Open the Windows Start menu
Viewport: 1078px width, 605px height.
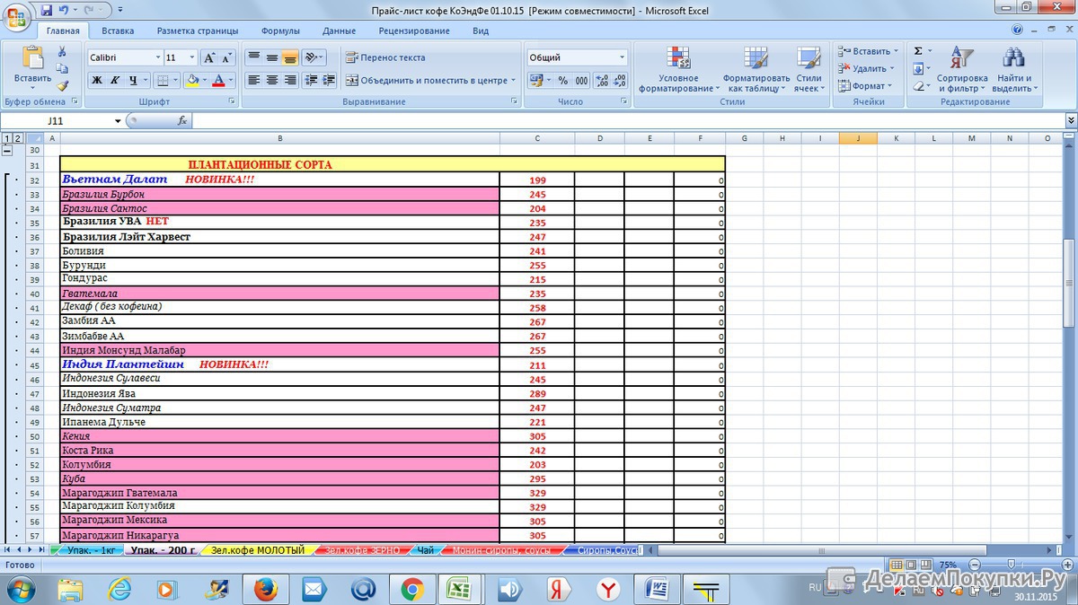pos(20,589)
